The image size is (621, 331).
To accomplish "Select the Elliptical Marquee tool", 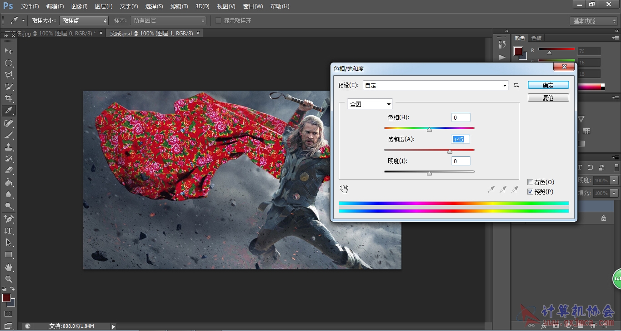I will tap(8, 63).
